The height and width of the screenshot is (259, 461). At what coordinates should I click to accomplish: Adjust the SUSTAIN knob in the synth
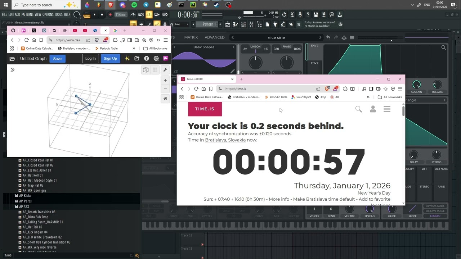point(416,85)
